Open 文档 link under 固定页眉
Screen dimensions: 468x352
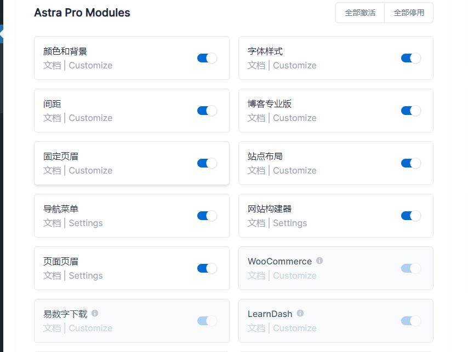52,171
